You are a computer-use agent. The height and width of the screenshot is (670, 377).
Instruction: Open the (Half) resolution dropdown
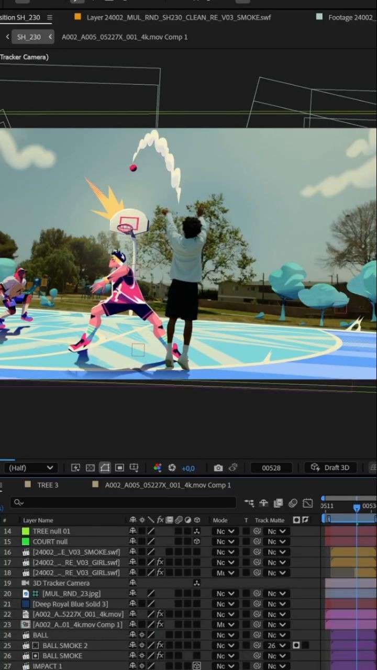[x=30, y=467]
